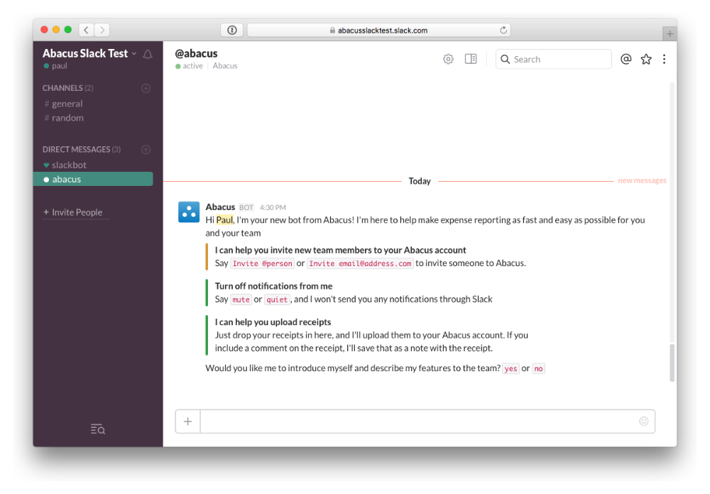Image resolution: width=710 pixels, height=494 pixels.
Task: Open conversation settings gear icon
Action: click(x=448, y=59)
